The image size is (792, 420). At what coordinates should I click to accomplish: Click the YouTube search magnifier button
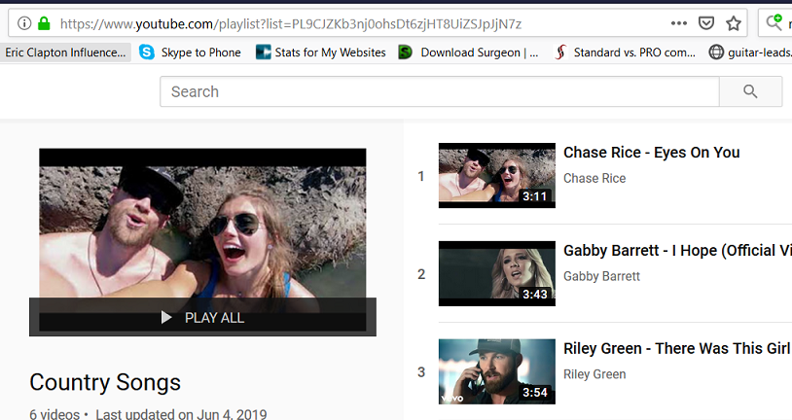click(750, 91)
